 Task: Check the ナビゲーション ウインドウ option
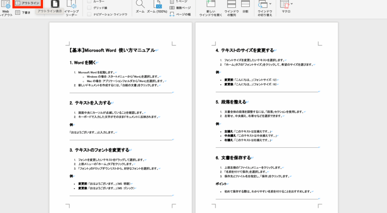point(89,14)
